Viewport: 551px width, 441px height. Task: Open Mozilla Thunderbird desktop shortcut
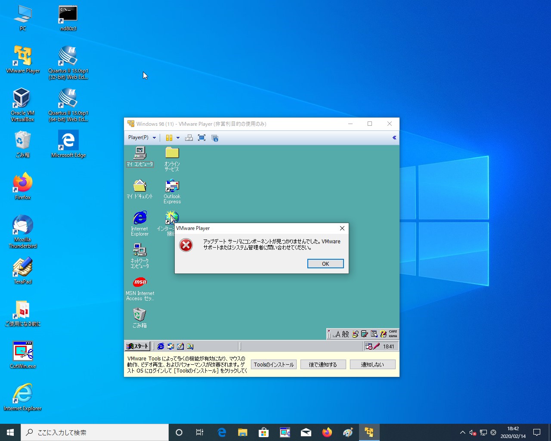22,231
